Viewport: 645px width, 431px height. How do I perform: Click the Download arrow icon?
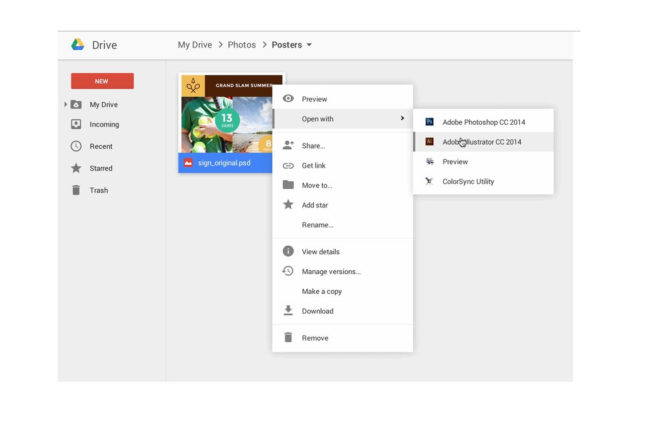288,310
